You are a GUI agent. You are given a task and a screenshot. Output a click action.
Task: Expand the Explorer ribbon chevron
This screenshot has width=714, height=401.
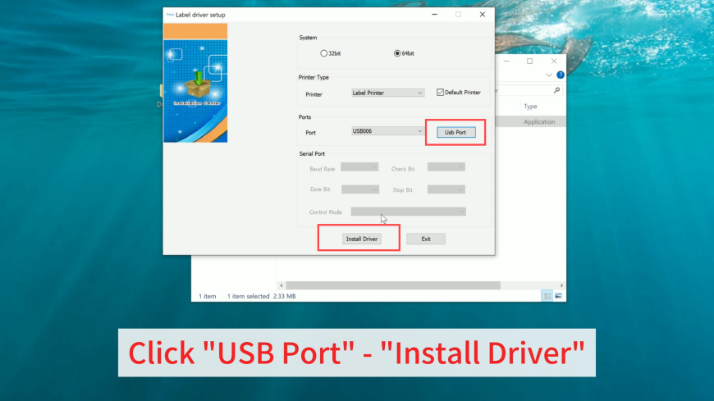coord(549,75)
